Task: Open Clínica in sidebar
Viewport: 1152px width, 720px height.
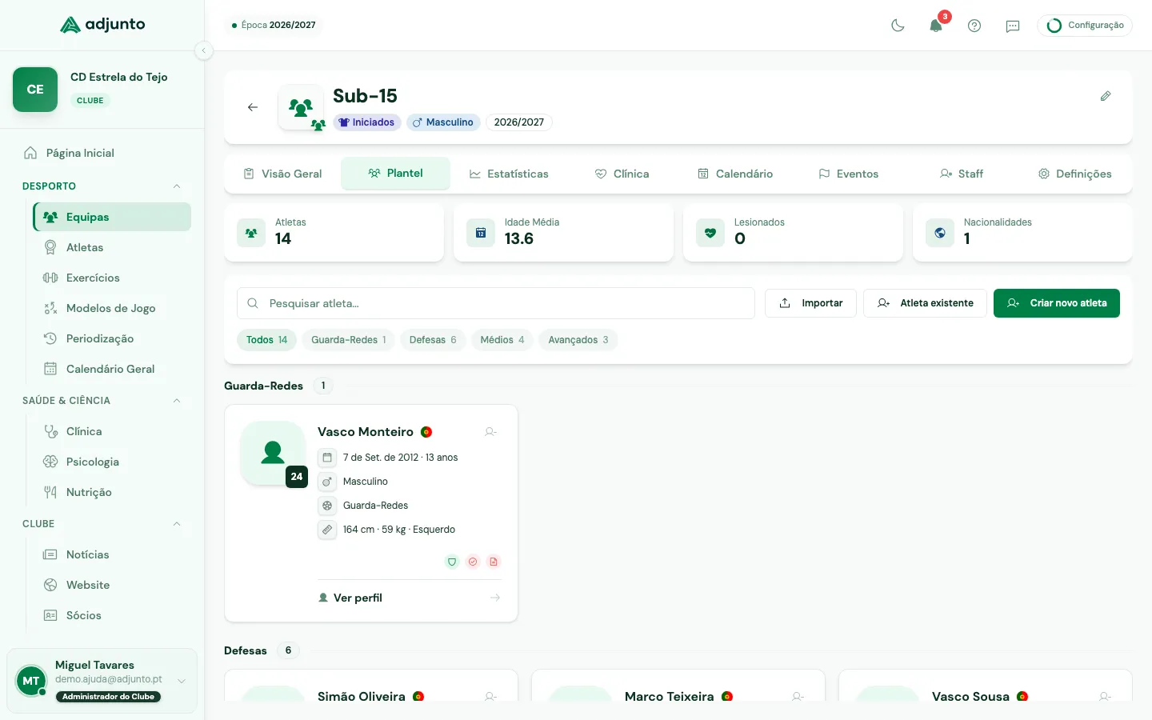Action: pos(112,431)
